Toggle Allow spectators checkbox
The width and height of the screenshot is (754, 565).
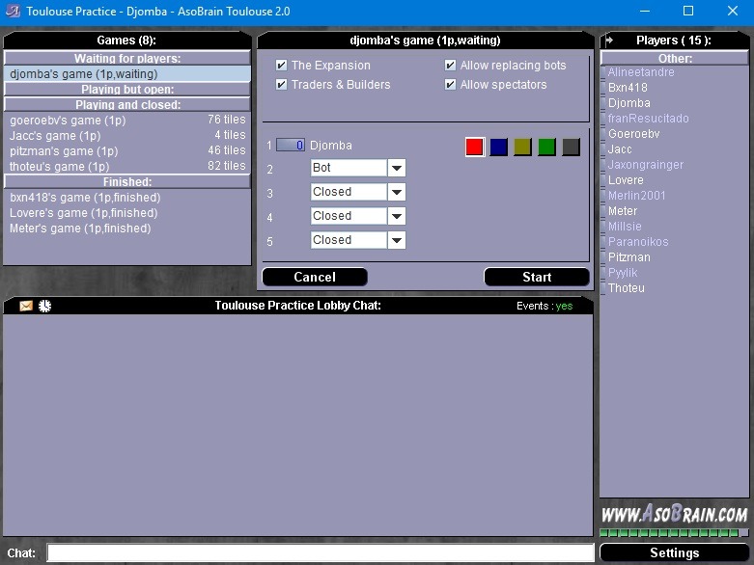coord(450,85)
